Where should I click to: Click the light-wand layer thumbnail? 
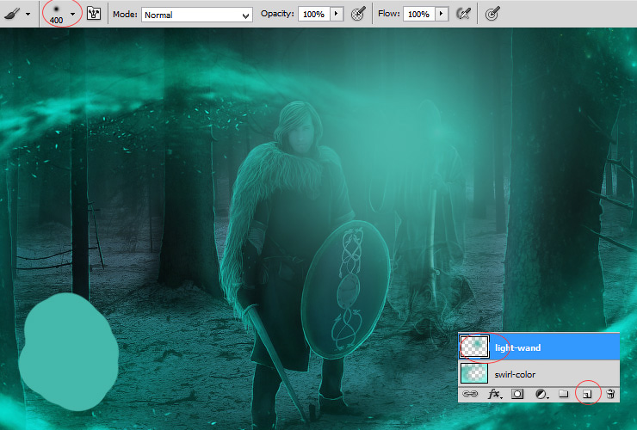tap(474, 347)
